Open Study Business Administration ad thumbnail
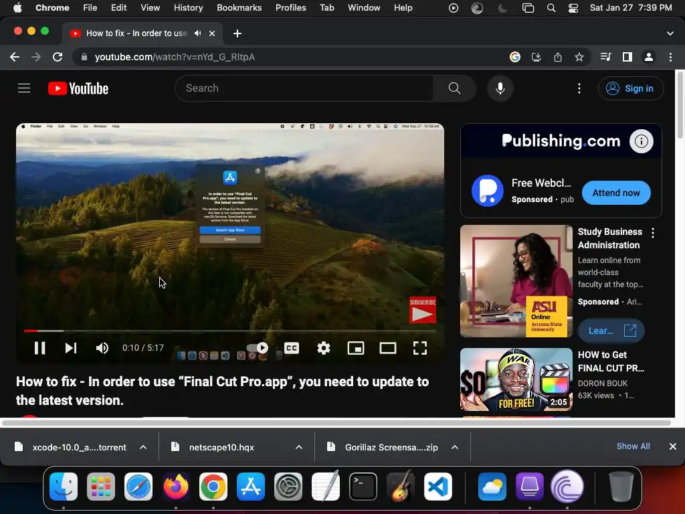685x514 pixels. (516, 281)
